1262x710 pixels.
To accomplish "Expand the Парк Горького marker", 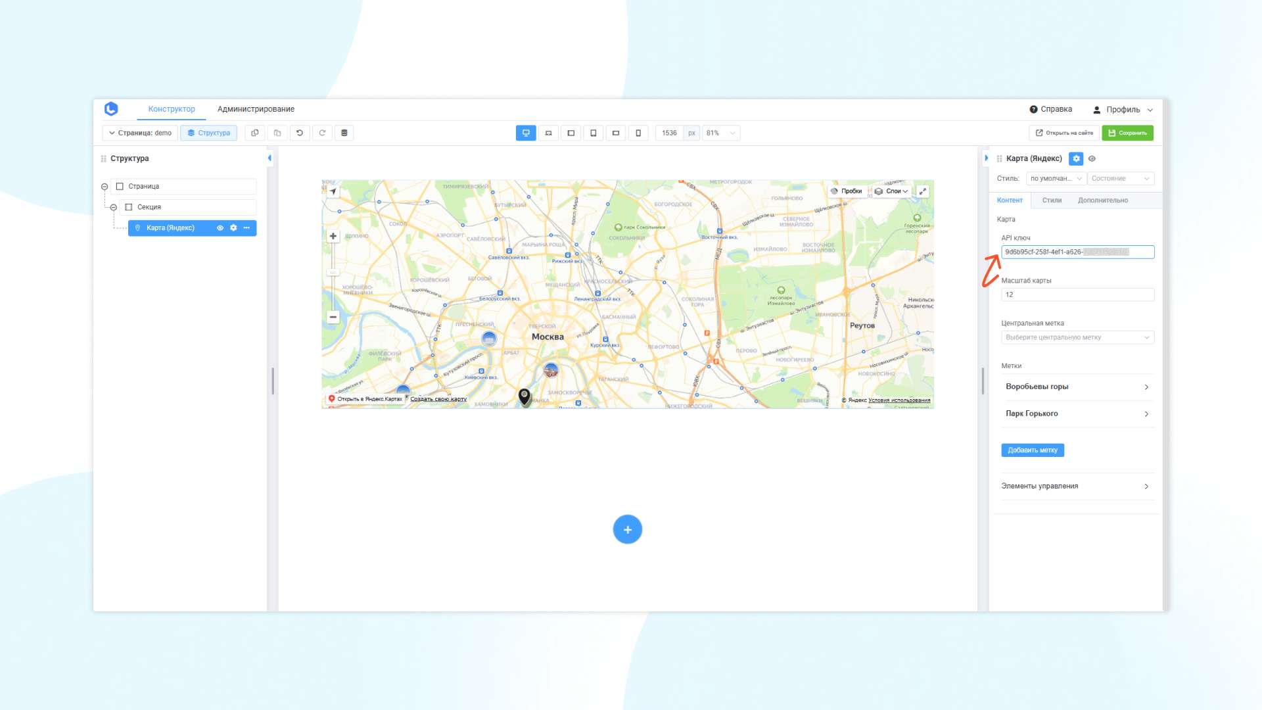I will (x=1078, y=414).
